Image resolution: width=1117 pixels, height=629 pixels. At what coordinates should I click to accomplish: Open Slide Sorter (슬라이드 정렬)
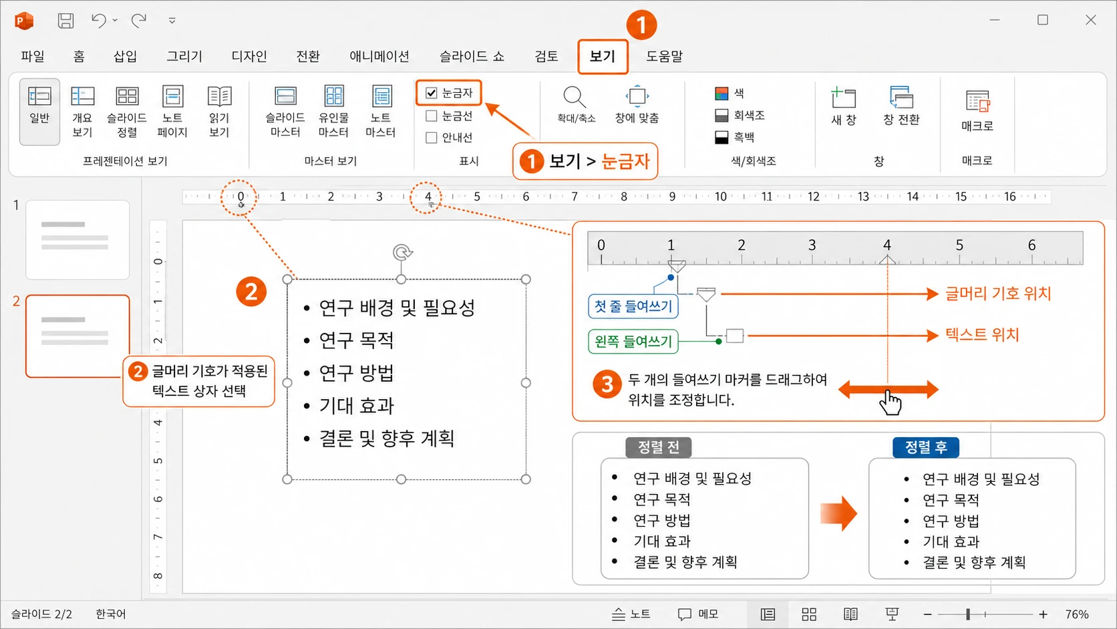(127, 112)
